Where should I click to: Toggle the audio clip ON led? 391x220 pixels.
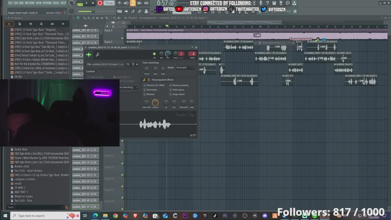pos(154,54)
